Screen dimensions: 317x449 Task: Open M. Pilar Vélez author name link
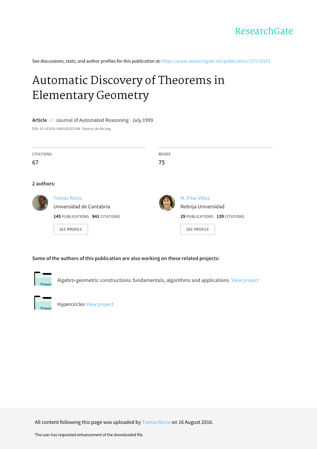click(x=195, y=198)
